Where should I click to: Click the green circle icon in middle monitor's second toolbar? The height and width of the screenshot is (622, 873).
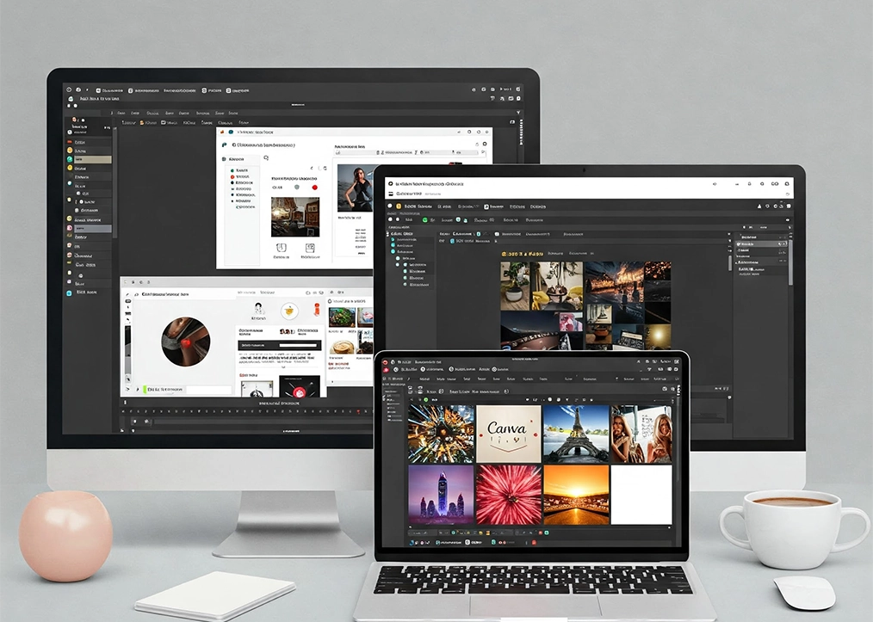[423, 220]
